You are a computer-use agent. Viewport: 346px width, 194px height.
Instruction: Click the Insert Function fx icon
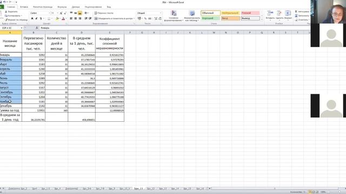(37, 28)
